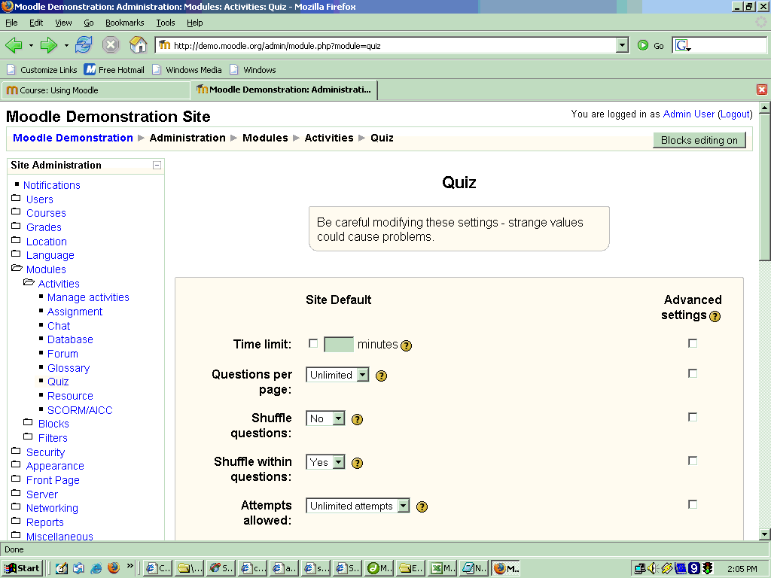This screenshot has width=771, height=578.
Task: Click the browser Forward arrow
Action: [x=49, y=45]
